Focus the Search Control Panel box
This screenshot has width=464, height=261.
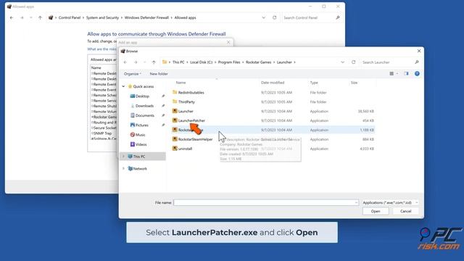[x=309, y=17]
